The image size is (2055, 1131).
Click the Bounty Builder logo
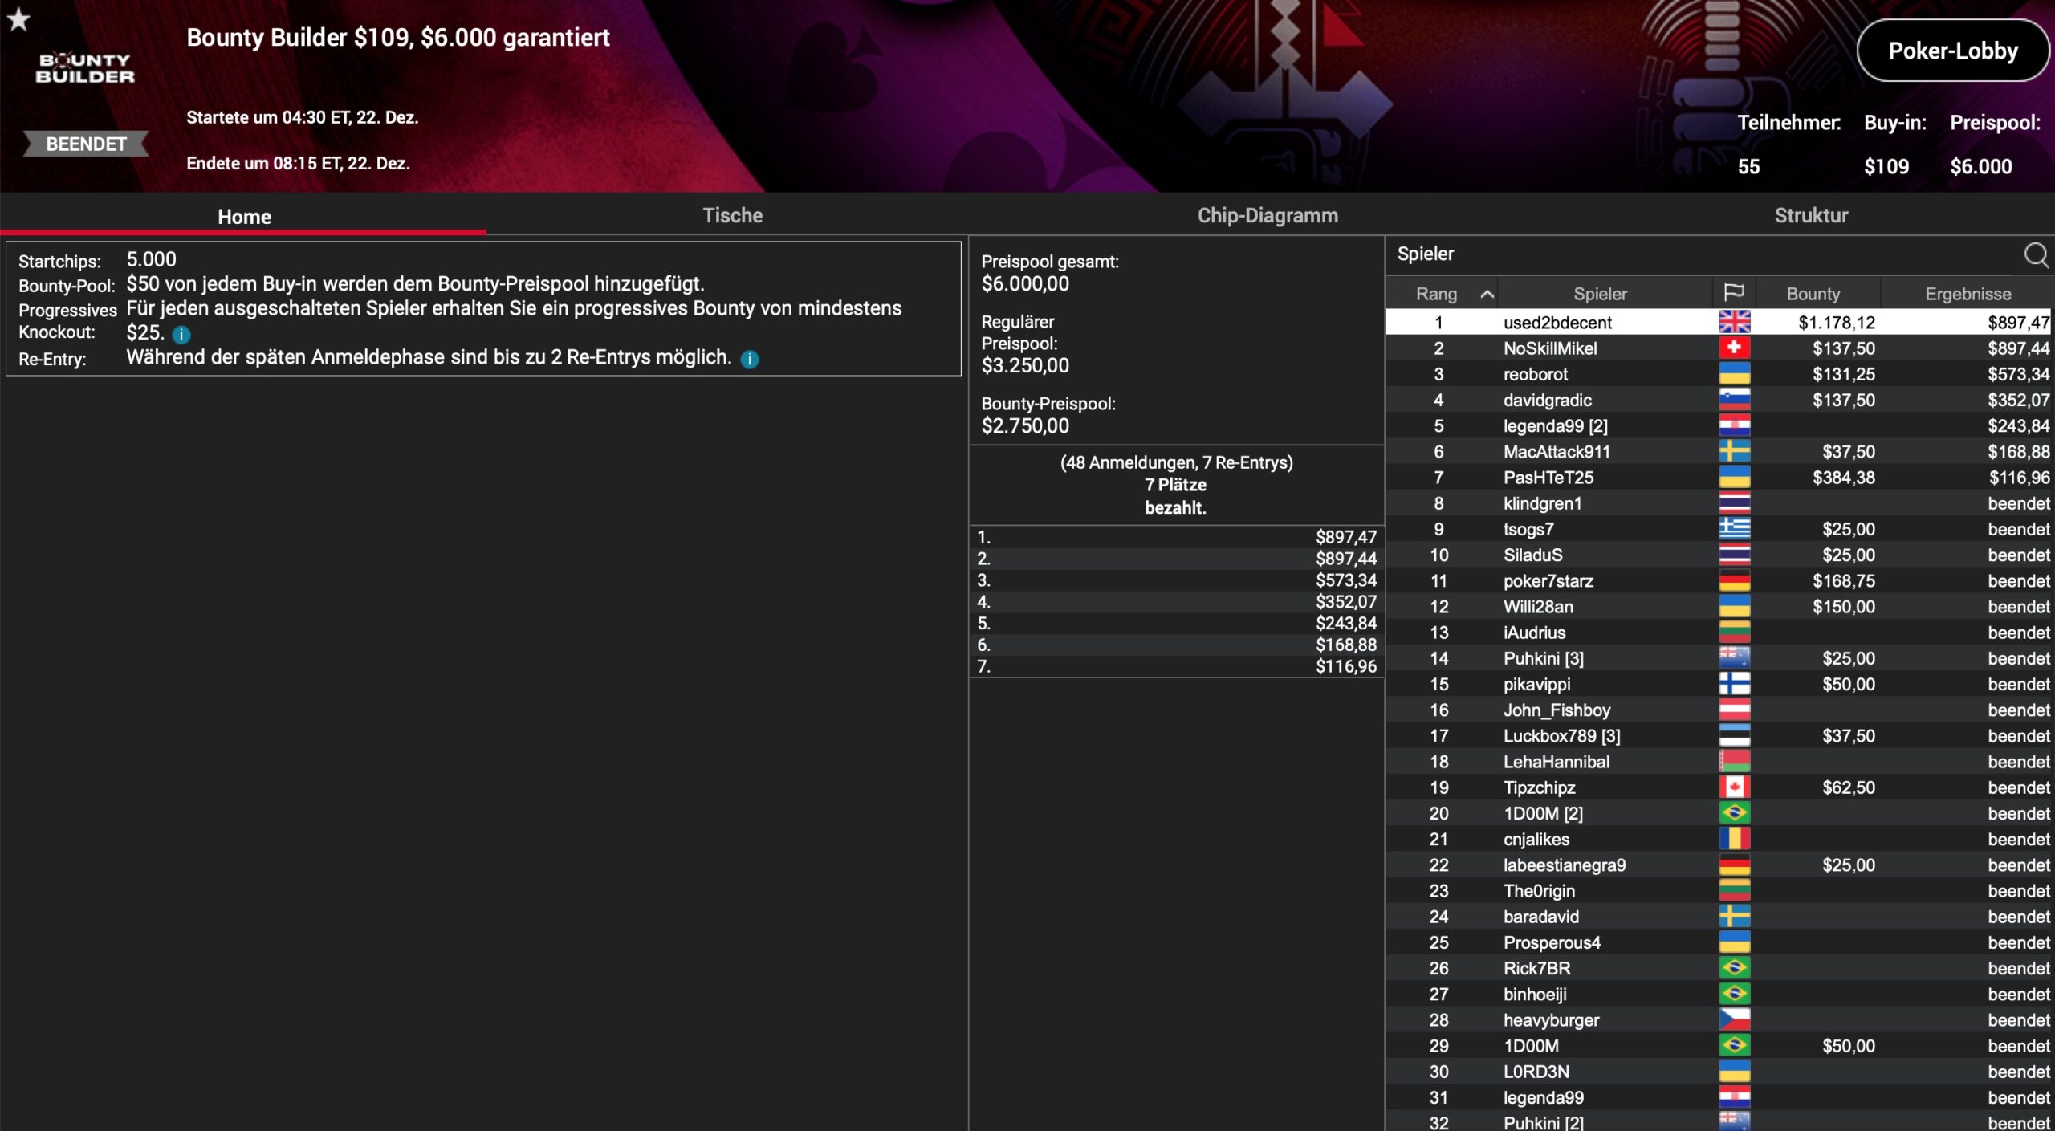(x=85, y=68)
